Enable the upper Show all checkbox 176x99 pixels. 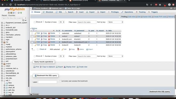click(x=35, y=22)
